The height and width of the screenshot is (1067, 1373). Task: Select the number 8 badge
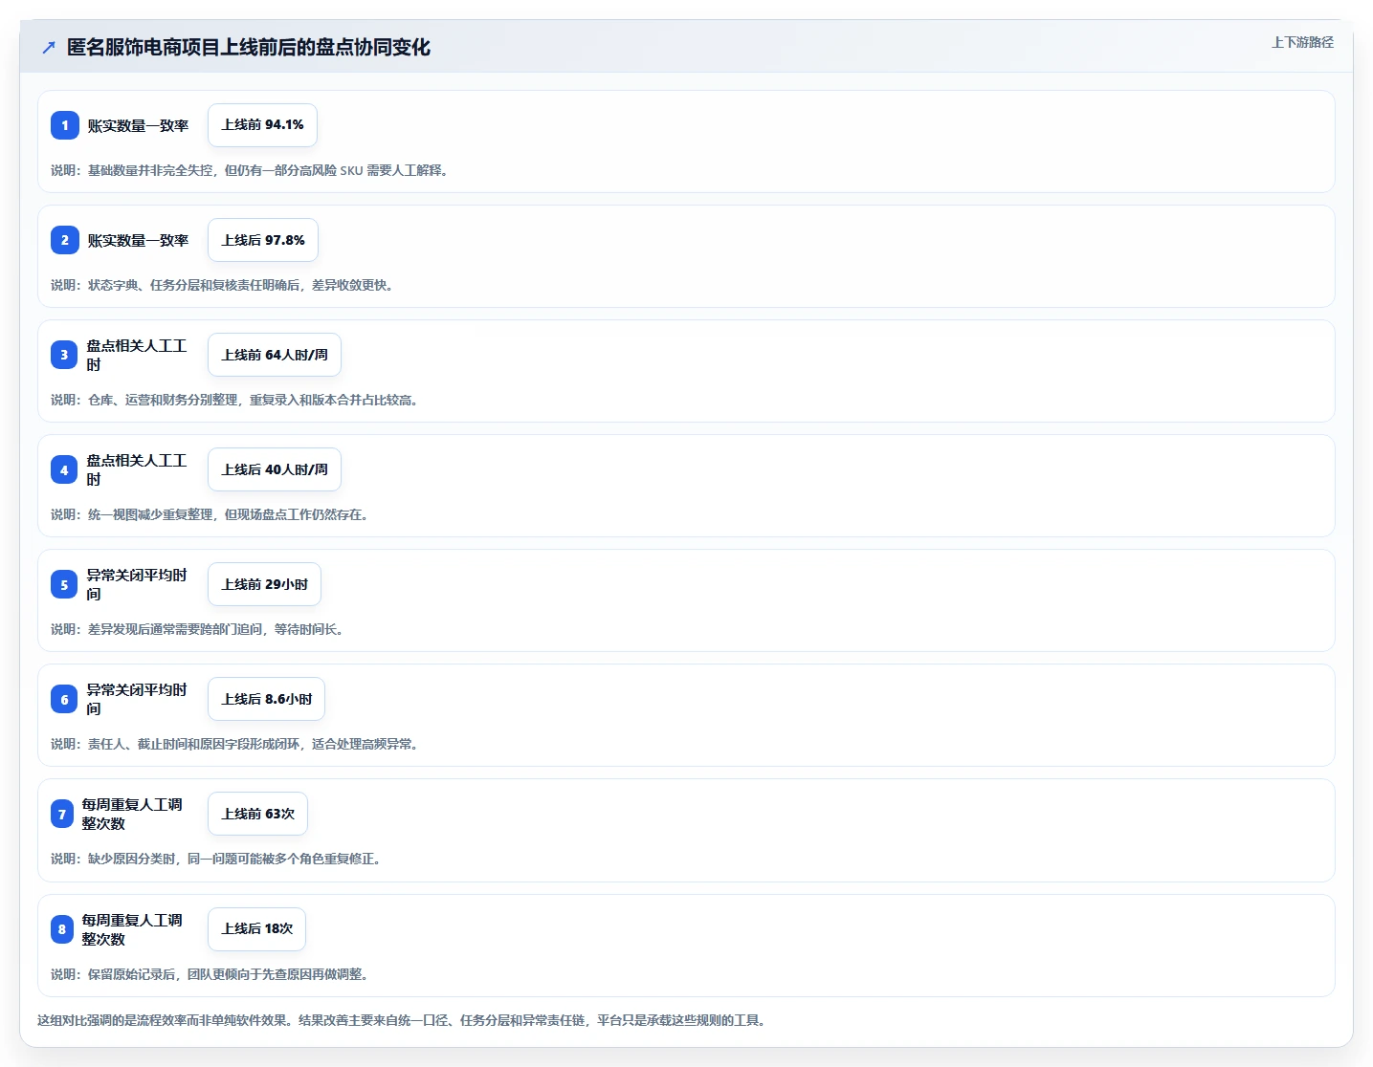click(62, 929)
